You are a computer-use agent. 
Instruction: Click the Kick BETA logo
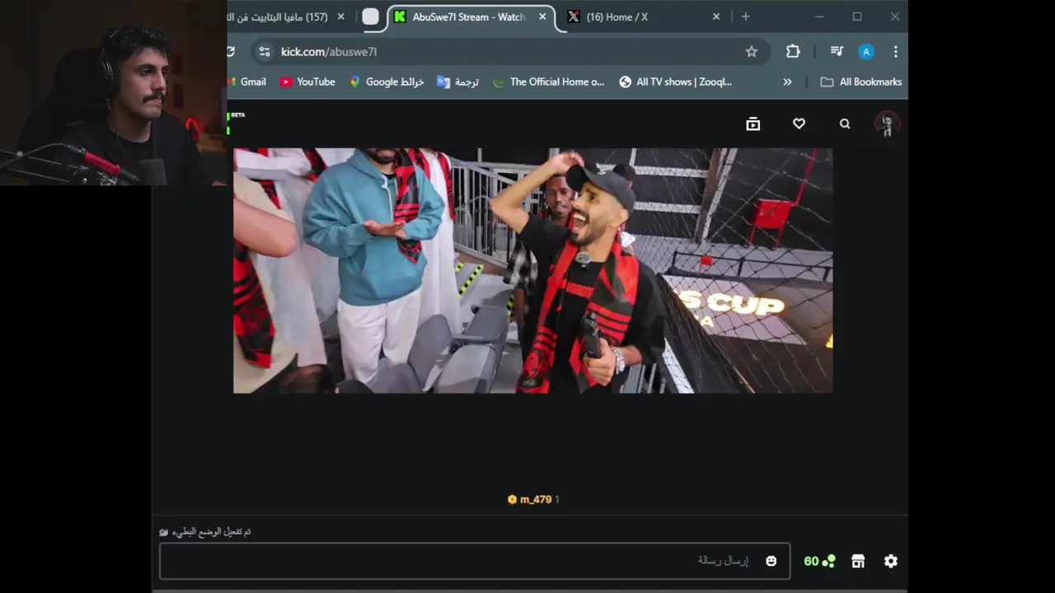point(236,121)
